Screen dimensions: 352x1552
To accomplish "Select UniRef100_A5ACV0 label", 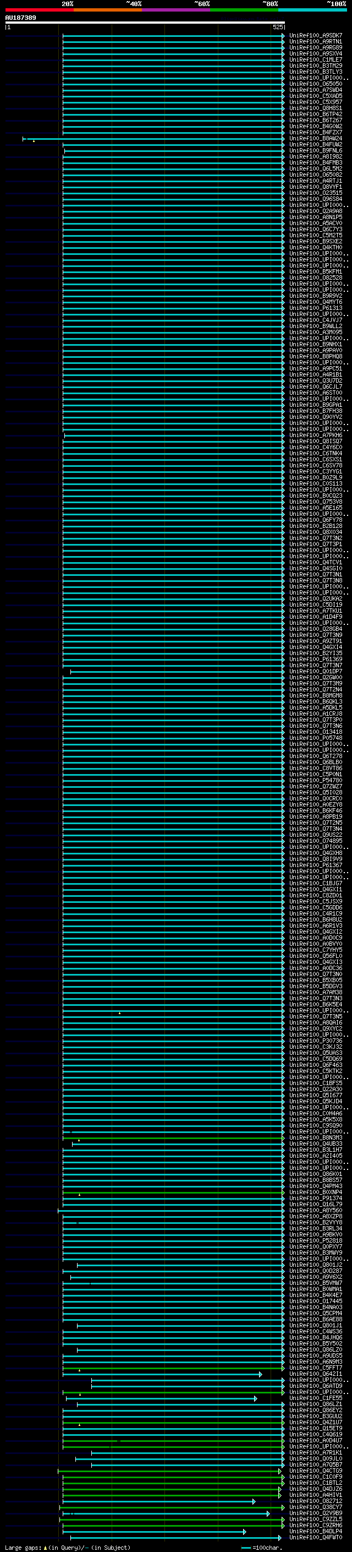I will pos(315,223).
